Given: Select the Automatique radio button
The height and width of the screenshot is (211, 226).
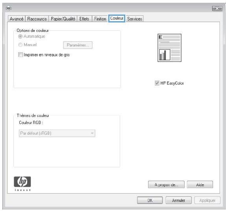Looking at the screenshot, I should (21, 36).
